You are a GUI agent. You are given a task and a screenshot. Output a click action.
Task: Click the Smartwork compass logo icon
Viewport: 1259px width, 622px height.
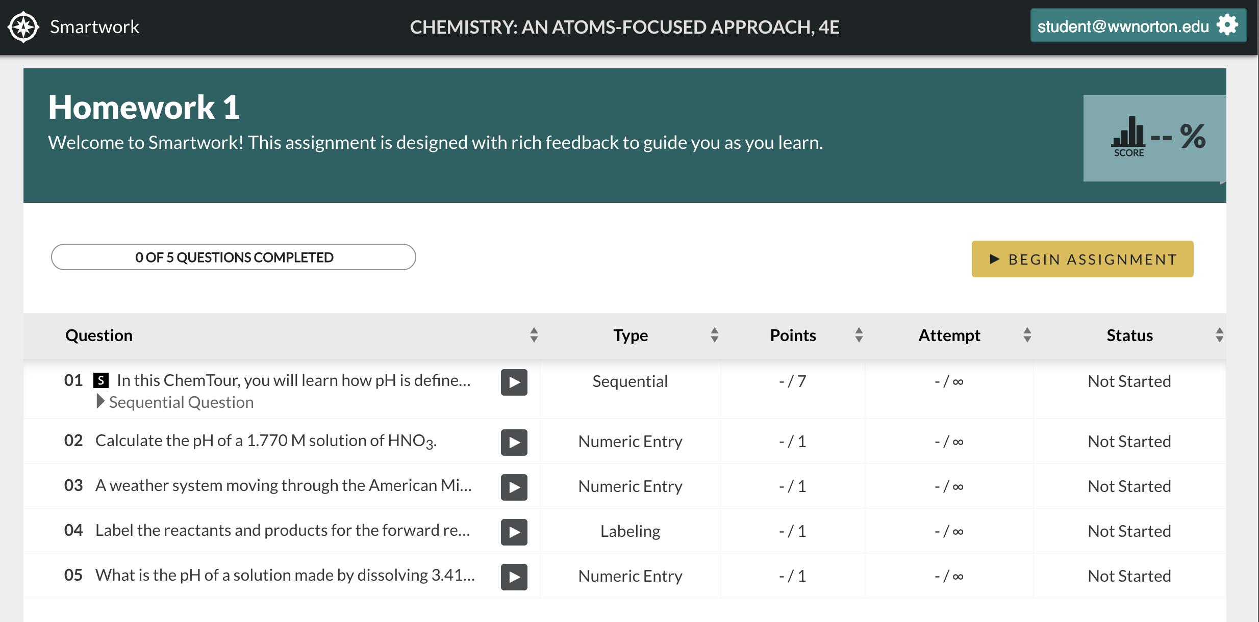pos(23,27)
